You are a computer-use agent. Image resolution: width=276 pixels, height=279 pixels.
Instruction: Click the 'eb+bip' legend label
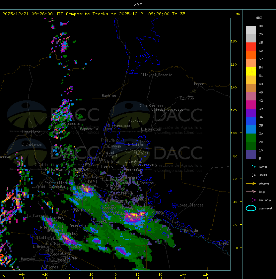(265, 200)
